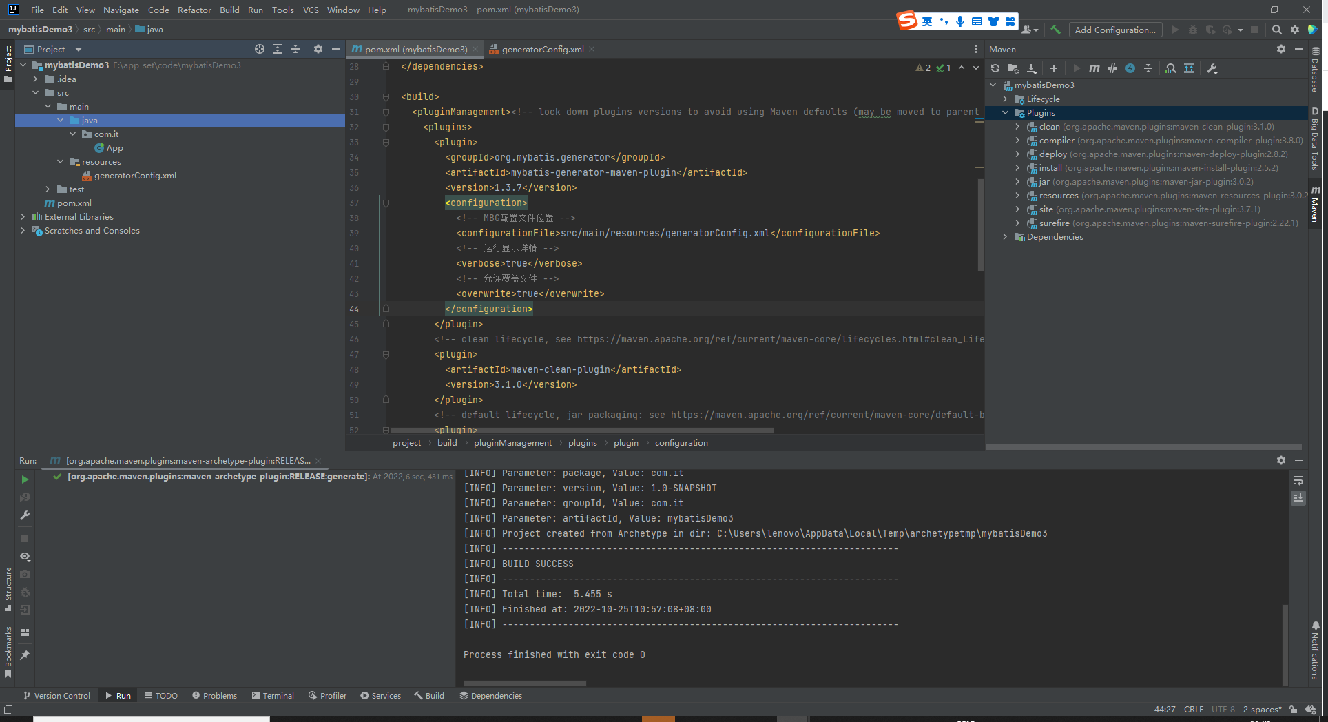Viewport: 1328px width, 722px height.
Task: Restore layout in Run panel
Action: (x=25, y=632)
